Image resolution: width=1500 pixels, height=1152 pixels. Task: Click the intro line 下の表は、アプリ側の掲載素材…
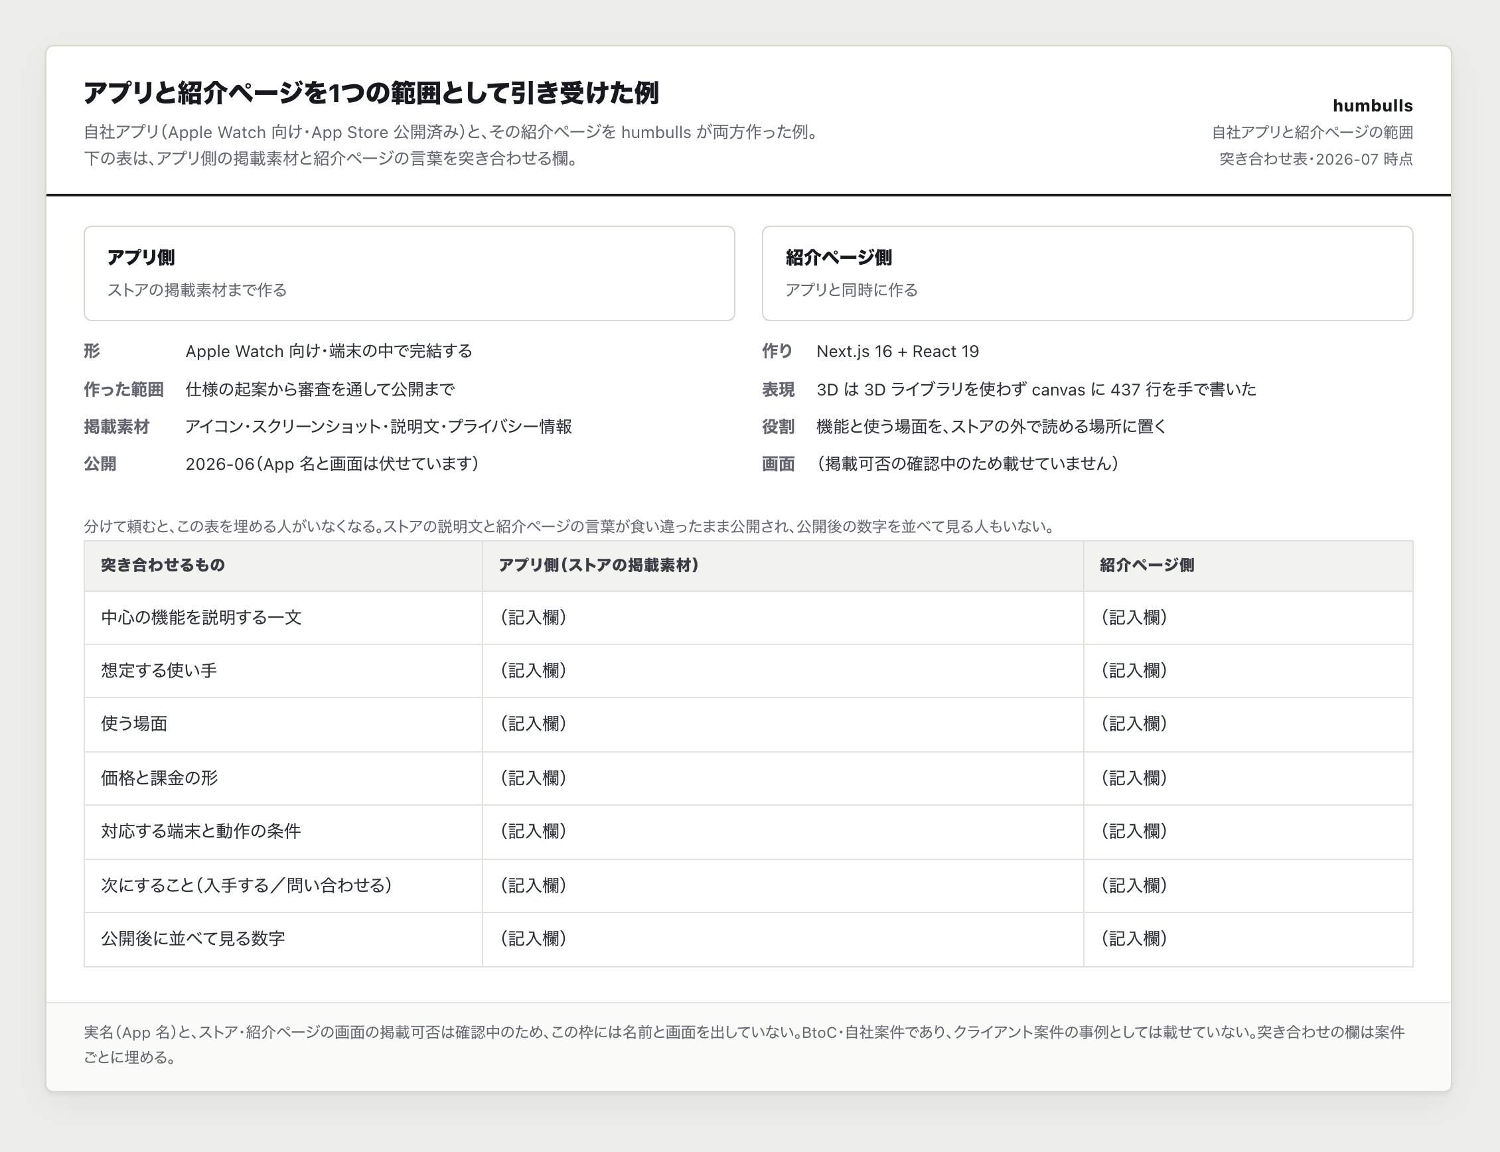tap(332, 159)
